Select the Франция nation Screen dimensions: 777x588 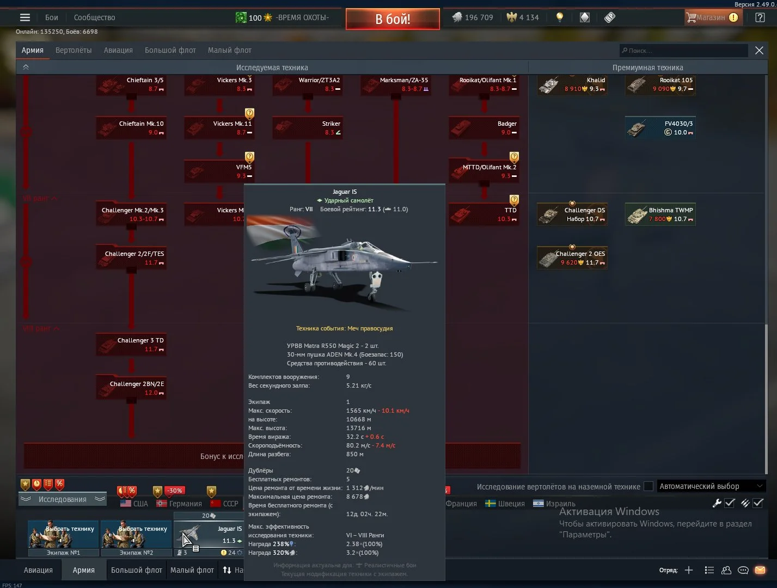pyautogui.click(x=461, y=504)
